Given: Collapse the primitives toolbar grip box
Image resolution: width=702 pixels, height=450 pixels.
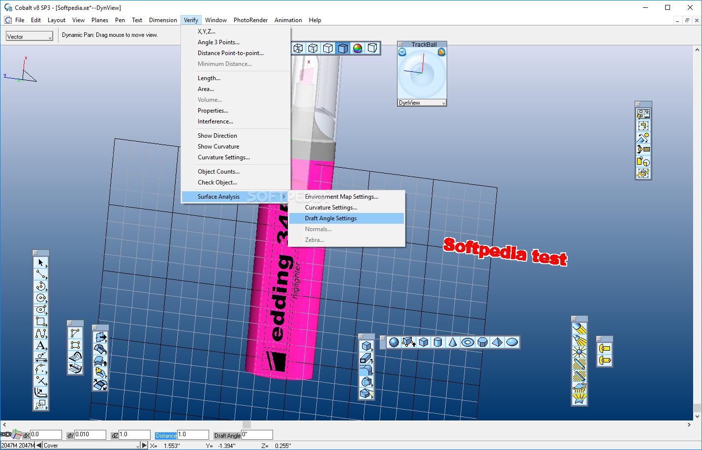Looking at the screenshot, I should click(383, 338).
